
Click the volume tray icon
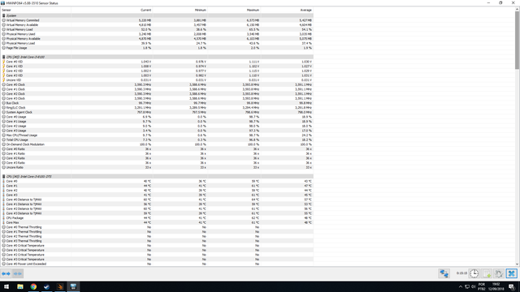click(473, 286)
